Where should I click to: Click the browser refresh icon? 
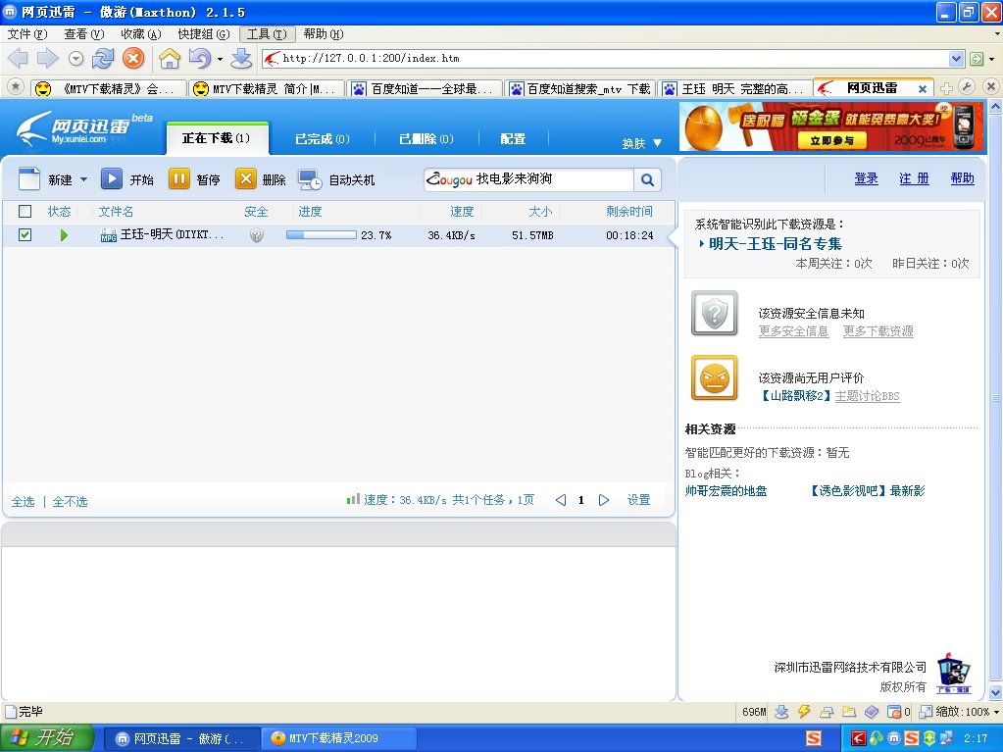tap(103, 58)
